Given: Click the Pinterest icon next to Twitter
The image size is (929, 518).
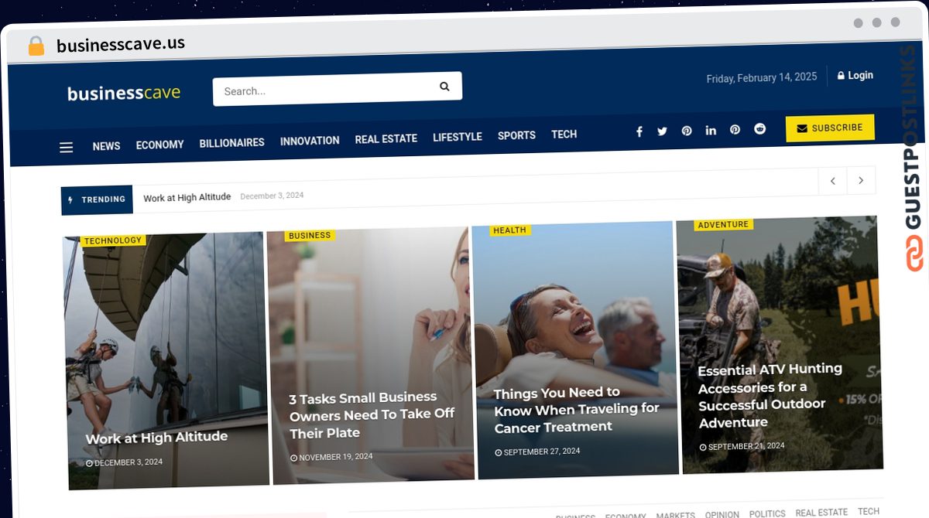Looking at the screenshot, I should tap(687, 131).
